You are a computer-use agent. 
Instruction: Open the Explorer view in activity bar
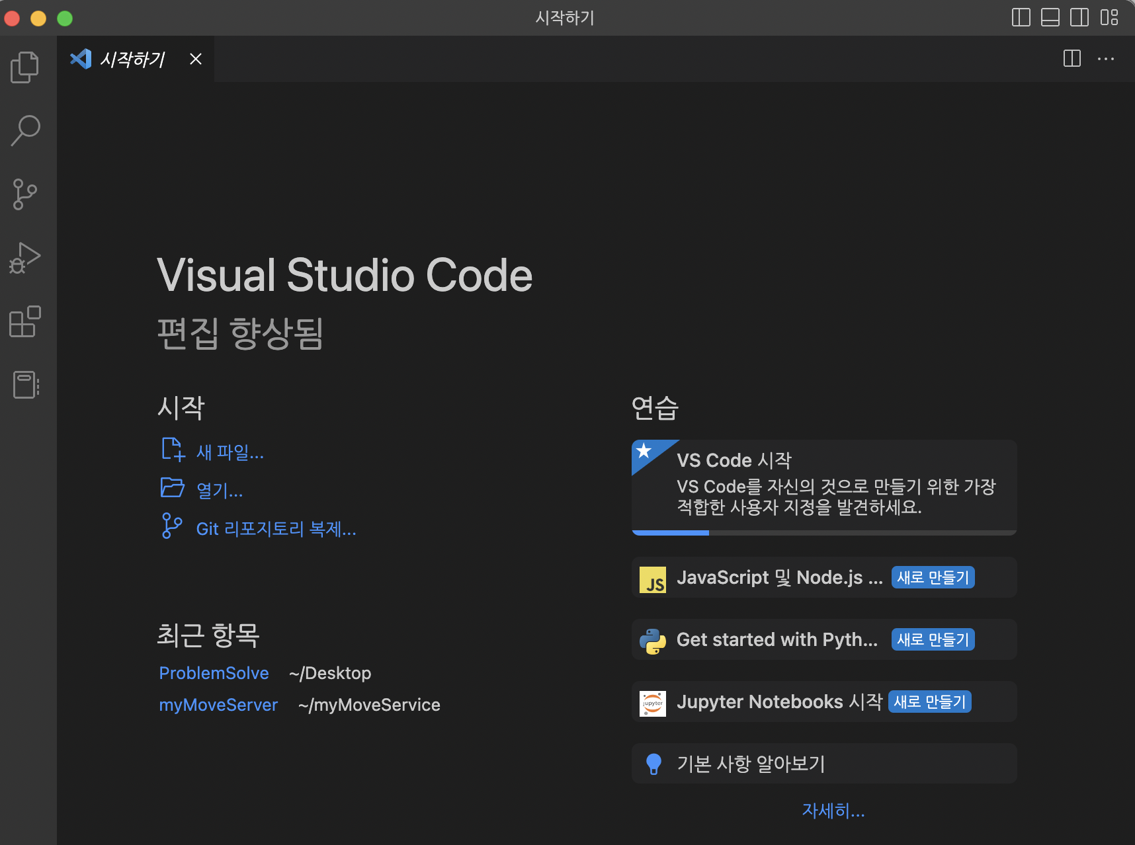[x=25, y=67]
